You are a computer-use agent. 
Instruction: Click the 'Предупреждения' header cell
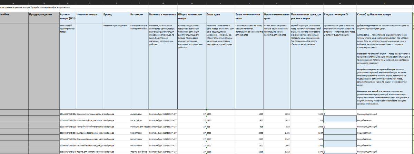coord(43,17)
